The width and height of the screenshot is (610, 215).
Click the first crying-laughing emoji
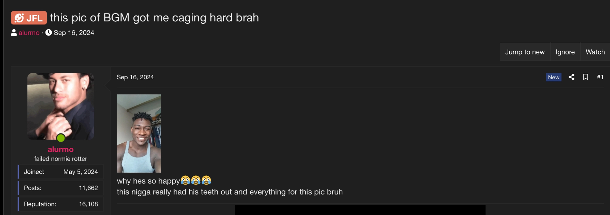click(185, 180)
